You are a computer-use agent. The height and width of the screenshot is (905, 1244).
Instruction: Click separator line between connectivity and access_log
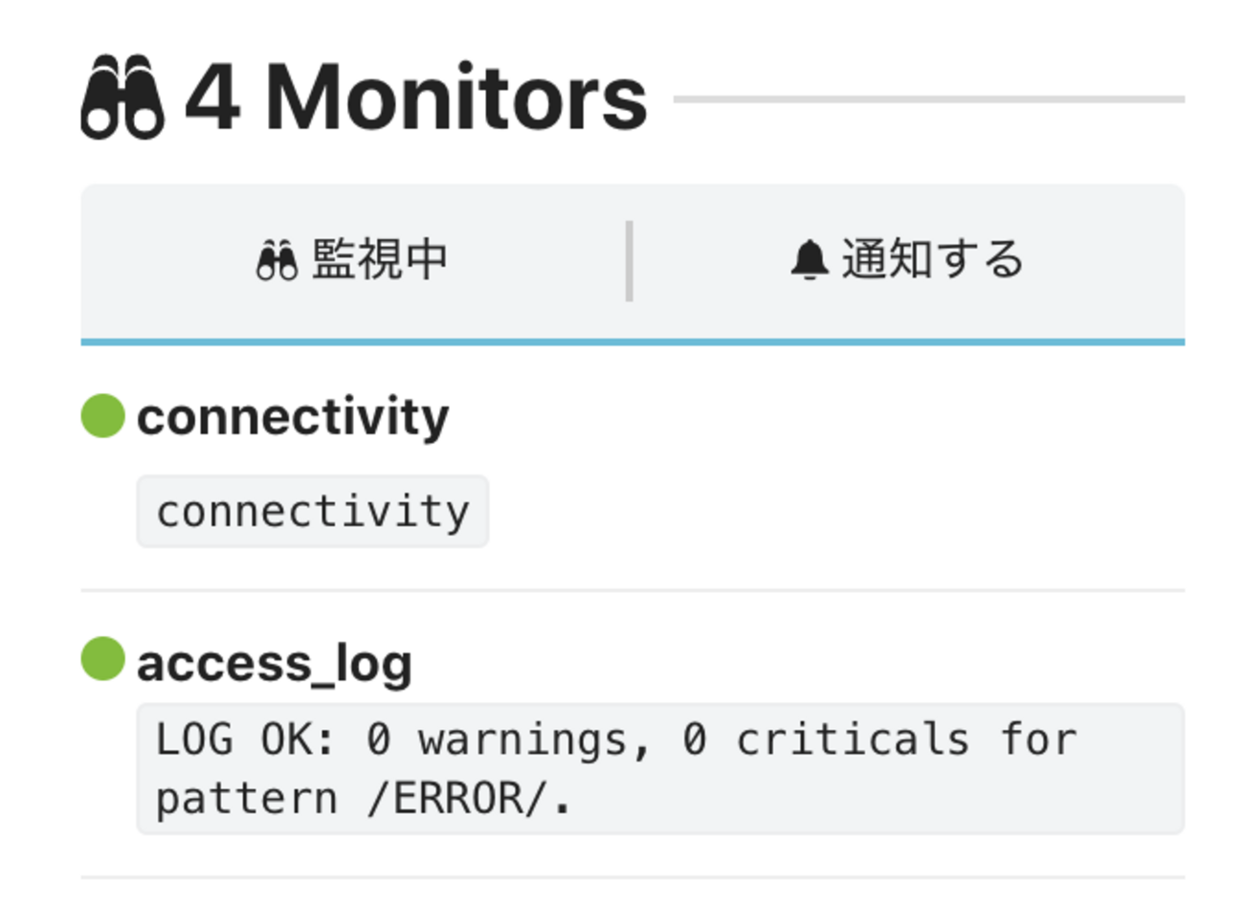[x=633, y=590]
